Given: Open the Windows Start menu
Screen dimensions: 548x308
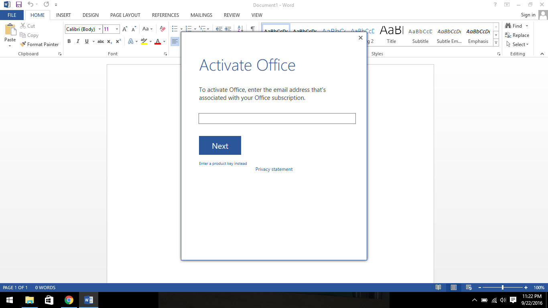Looking at the screenshot, I should coord(10,300).
